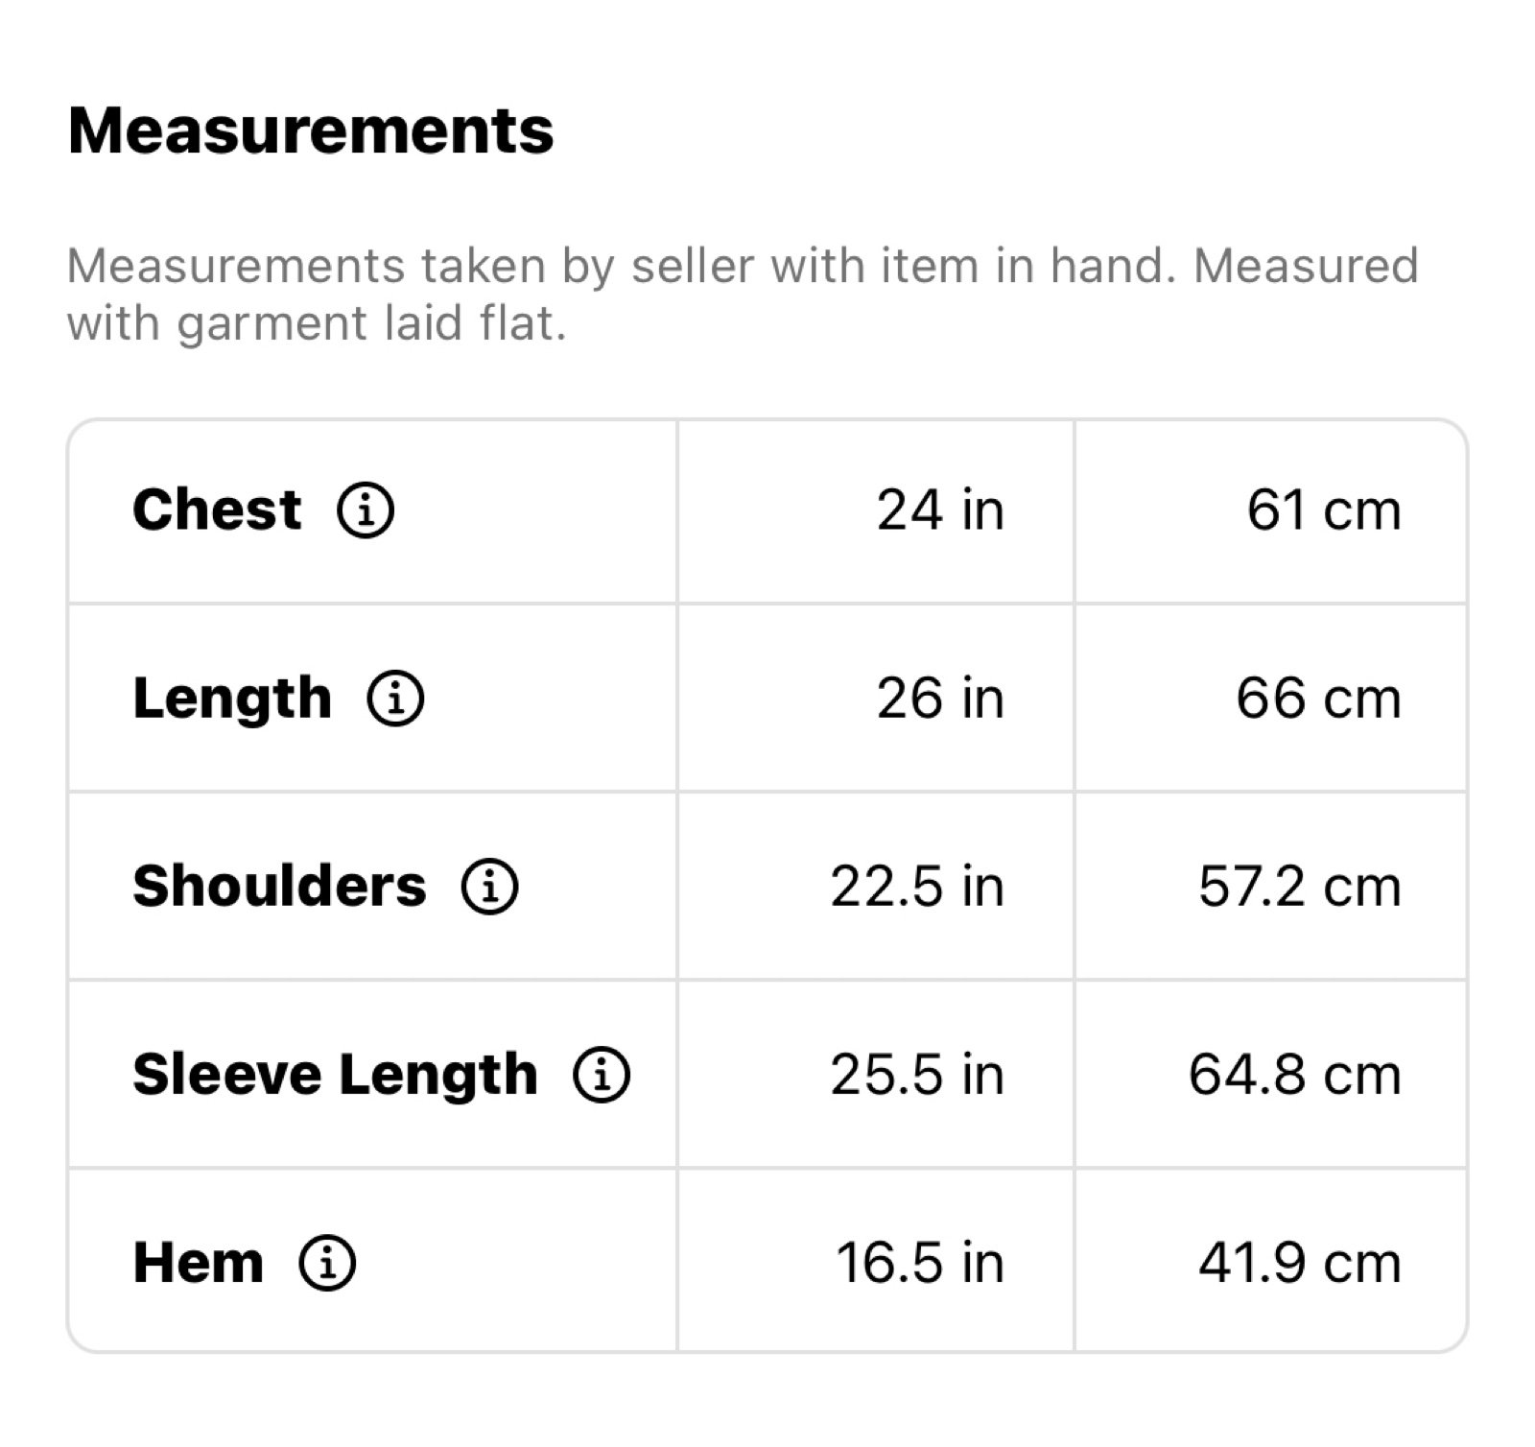1535x1447 pixels.
Task: Open the Shoulders info icon
Action: [x=489, y=886]
